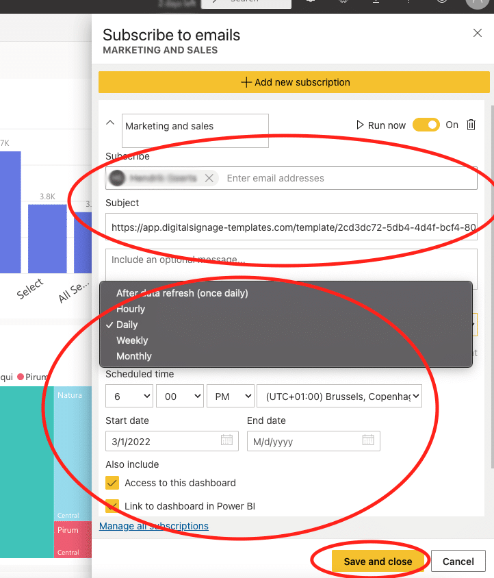Click the Pirum treemap tile
Screen dimensions: 494x578
pyautogui.click(x=73, y=539)
